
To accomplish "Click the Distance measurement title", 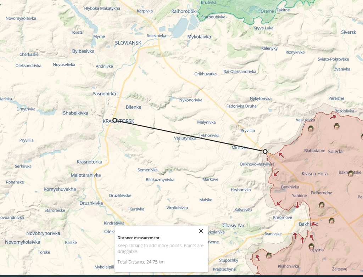I will 139,238.
